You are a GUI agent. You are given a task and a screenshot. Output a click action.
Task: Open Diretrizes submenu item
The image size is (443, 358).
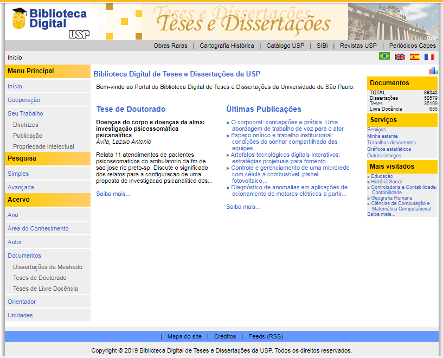[x=25, y=125]
